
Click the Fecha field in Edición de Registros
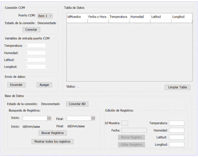click(134, 130)
